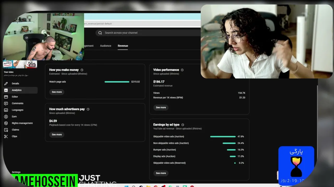Click the $1.20 RPM value
Screen dimensions: 334x187
242,98
